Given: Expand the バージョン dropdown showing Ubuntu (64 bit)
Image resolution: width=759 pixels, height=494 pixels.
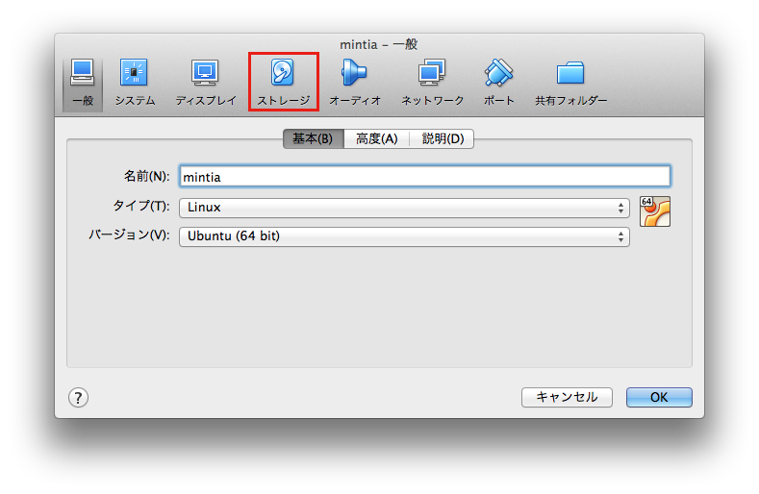Looking at the screenshot, I should click(x=404, y=235).
